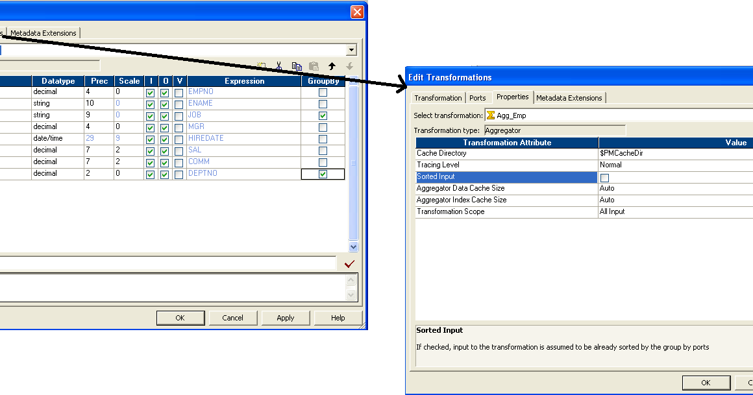Open Help from the ports dialog

point(337,318)
